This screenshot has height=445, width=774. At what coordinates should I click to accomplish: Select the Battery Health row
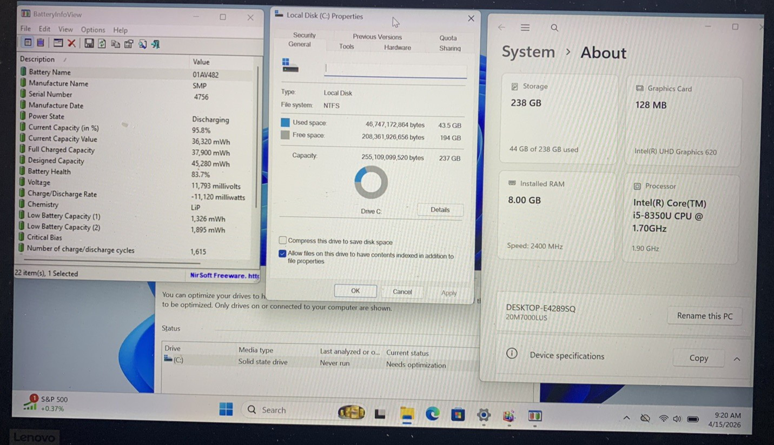coord(136,172)
